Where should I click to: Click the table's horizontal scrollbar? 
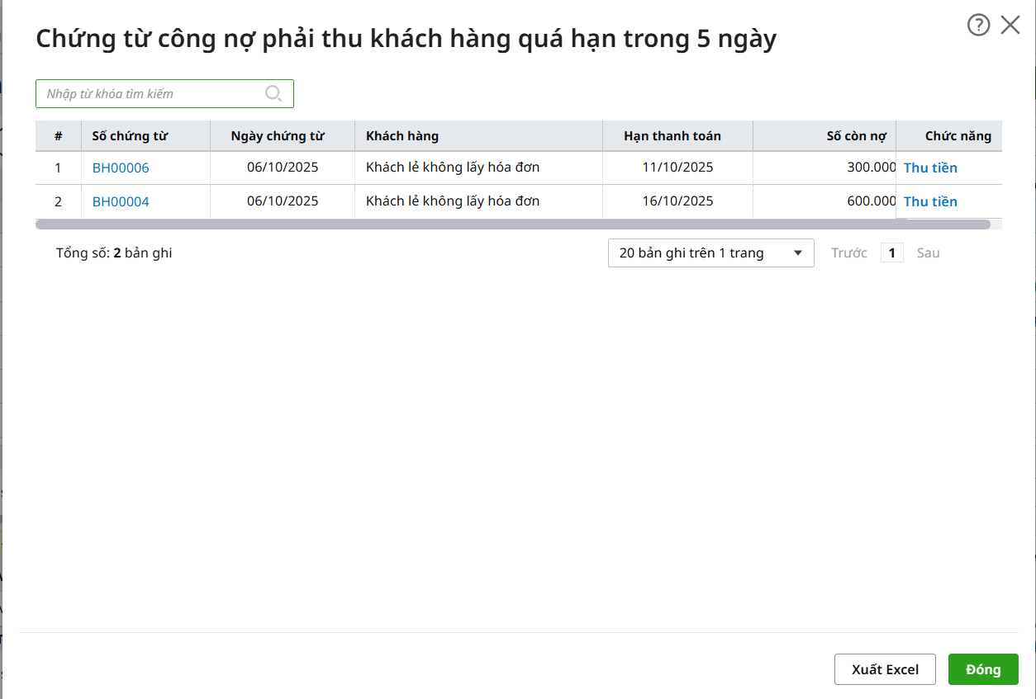click(512, 224)
